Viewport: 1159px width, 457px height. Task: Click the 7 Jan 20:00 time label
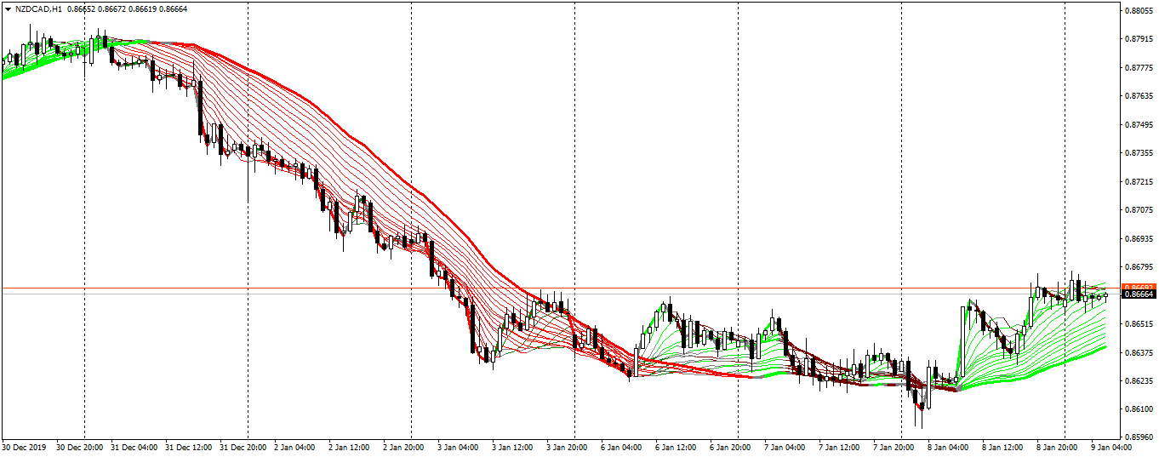[894, 446]
